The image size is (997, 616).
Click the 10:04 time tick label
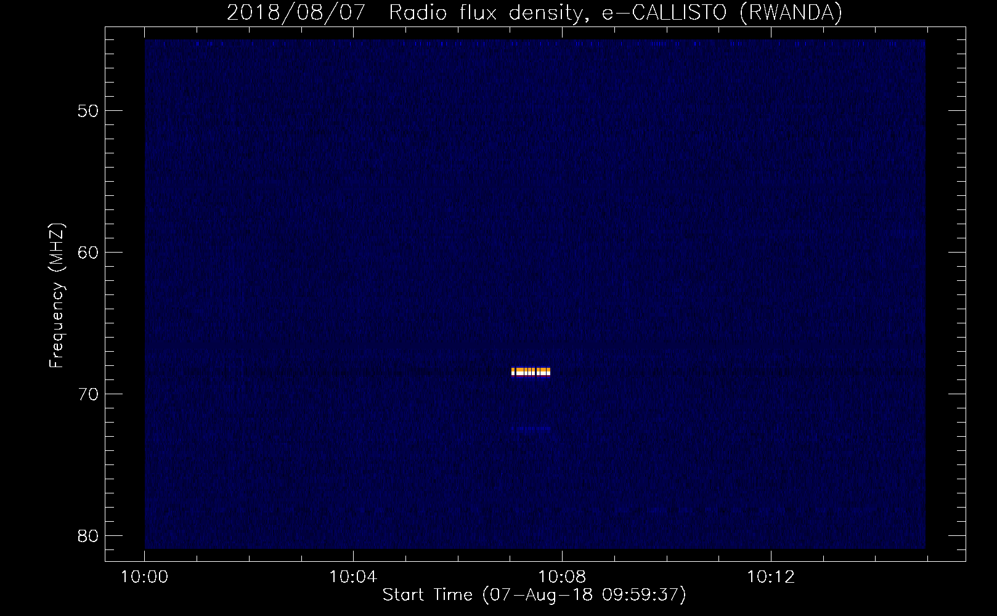coord(353,577)
